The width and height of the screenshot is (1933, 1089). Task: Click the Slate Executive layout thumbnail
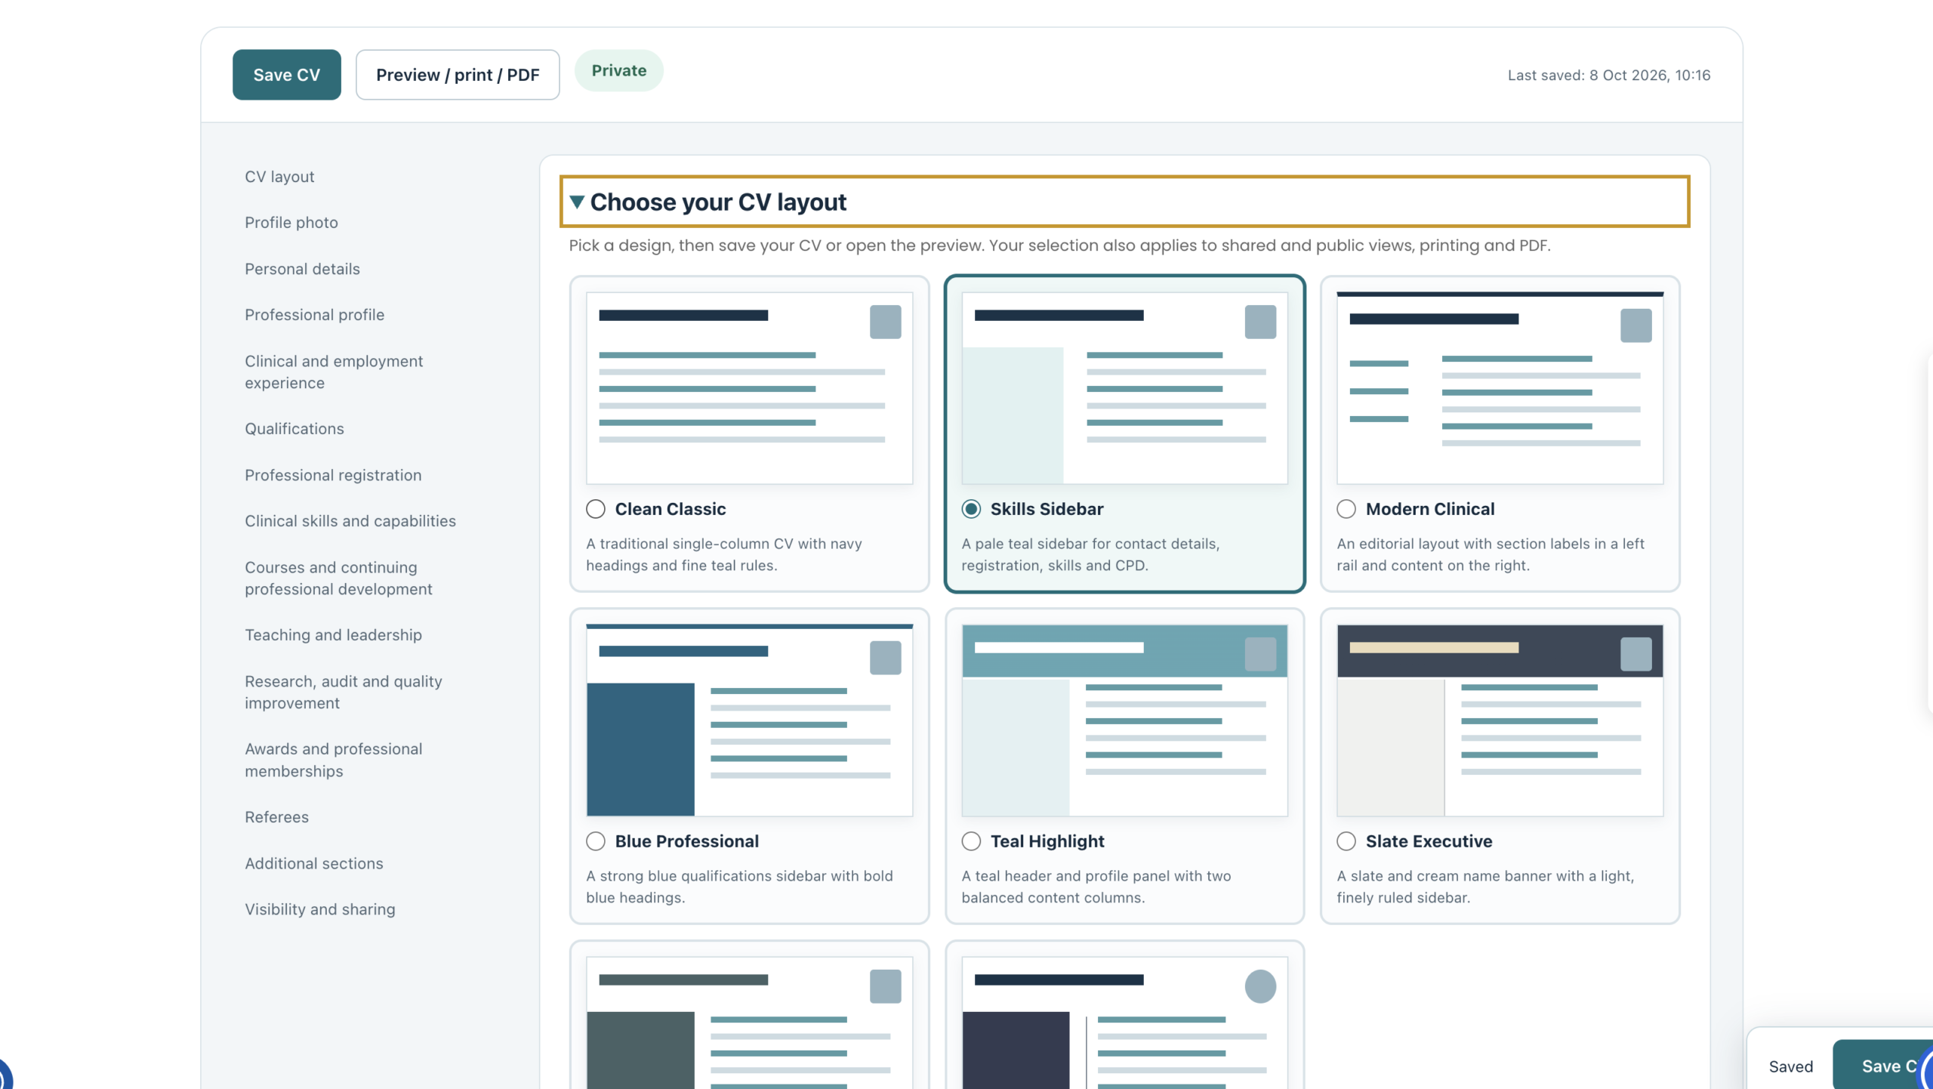[1500, 720]
